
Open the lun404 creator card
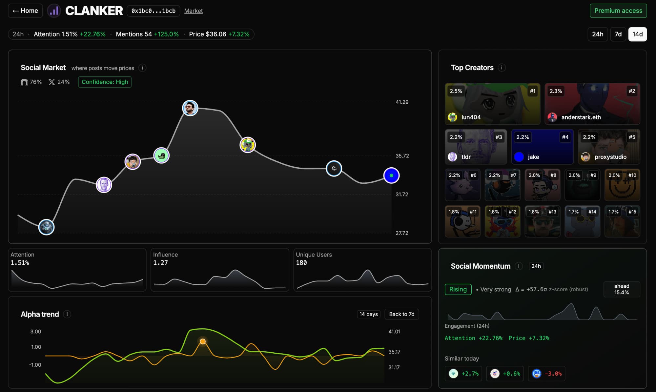click(x=492, y=104)
